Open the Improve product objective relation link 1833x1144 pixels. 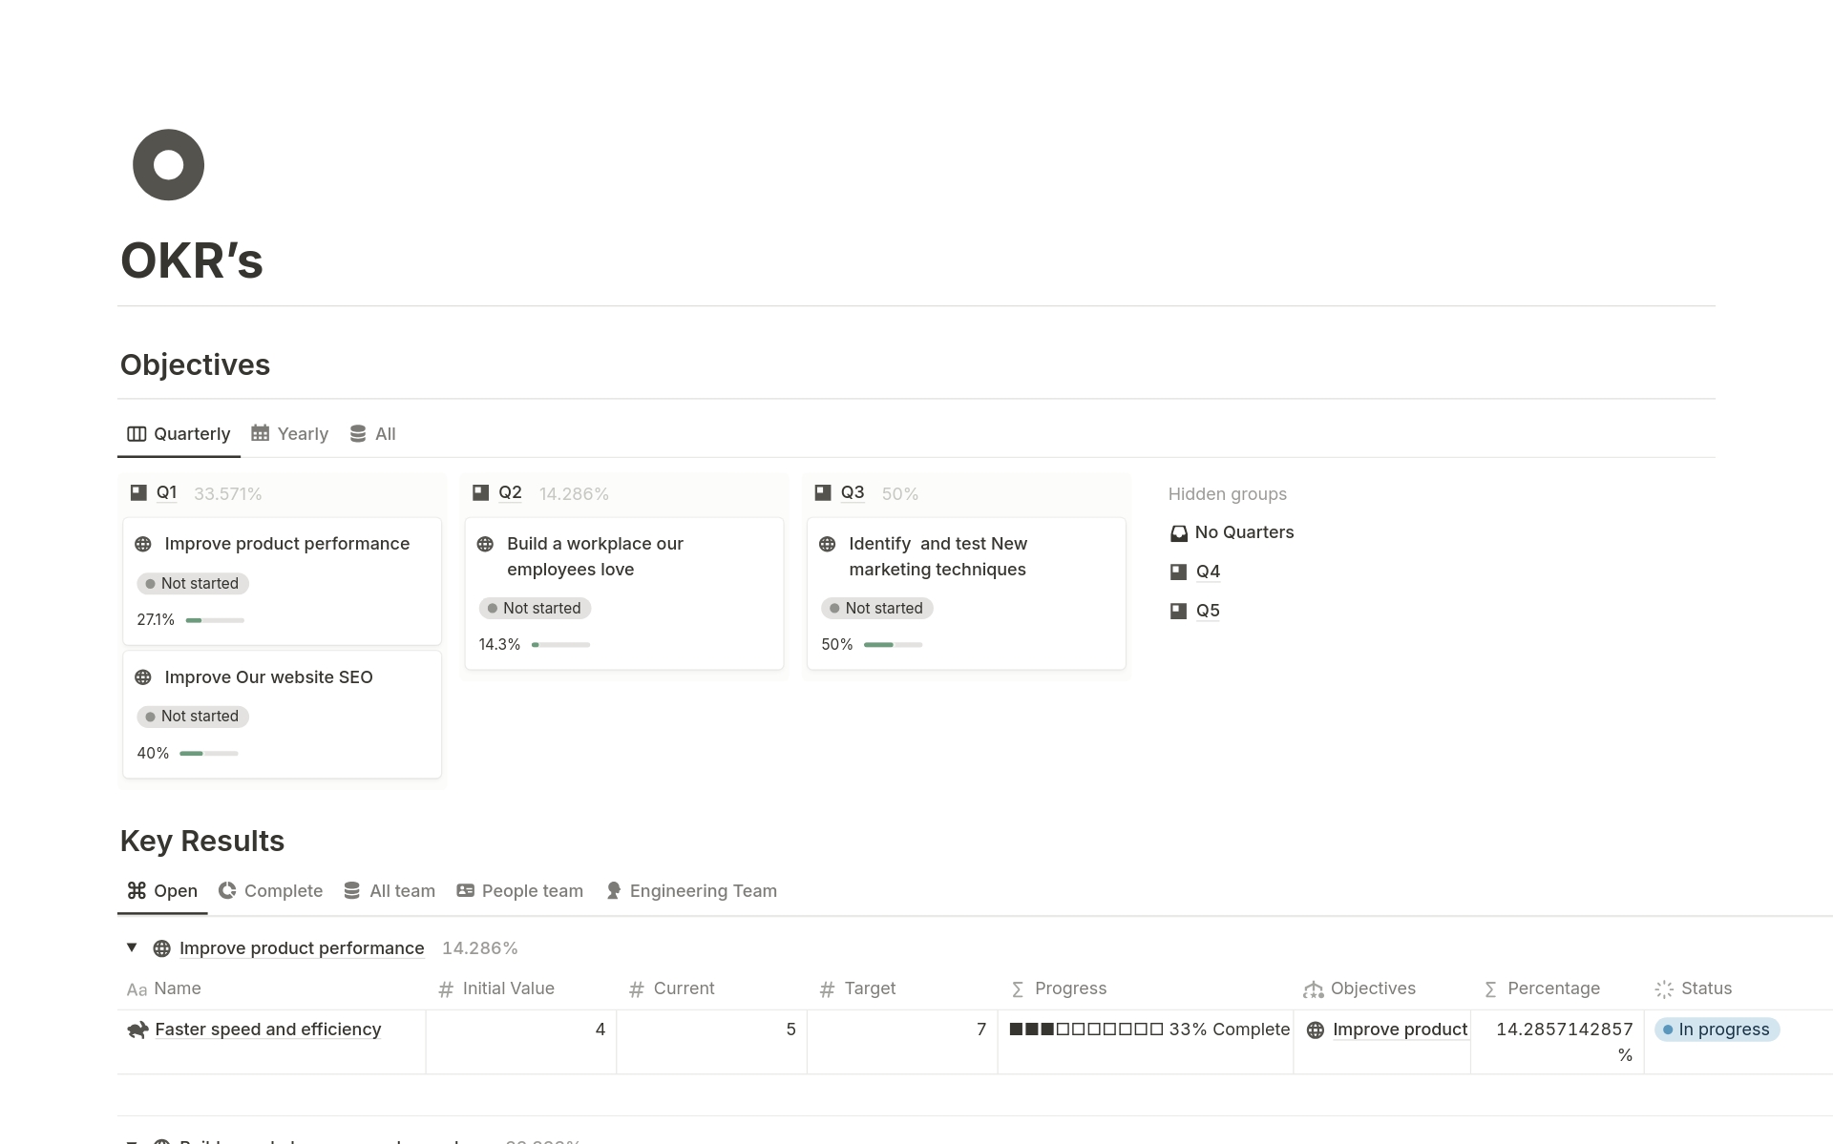click(1399, 1030)
